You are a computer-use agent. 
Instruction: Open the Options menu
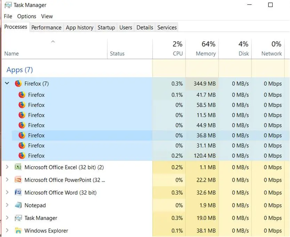point(27,16)
